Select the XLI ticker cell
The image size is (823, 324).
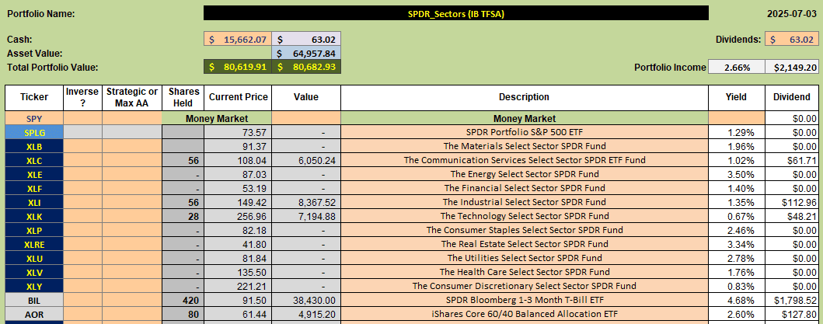click(x=34, y=202)
